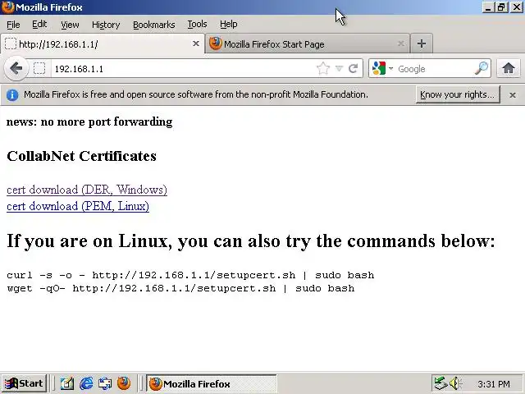525x394 pixels.
Task: Open the Windows Start menu
Action: 24,383
